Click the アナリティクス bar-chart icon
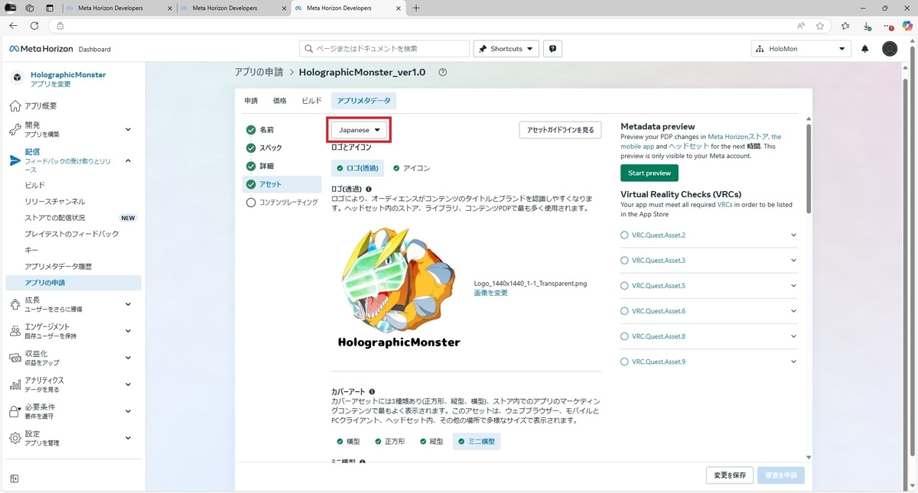 click(15, 384)
